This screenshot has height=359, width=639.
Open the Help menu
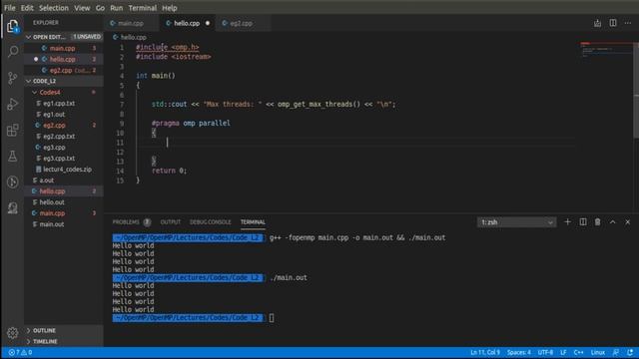[x=170, y=8]
